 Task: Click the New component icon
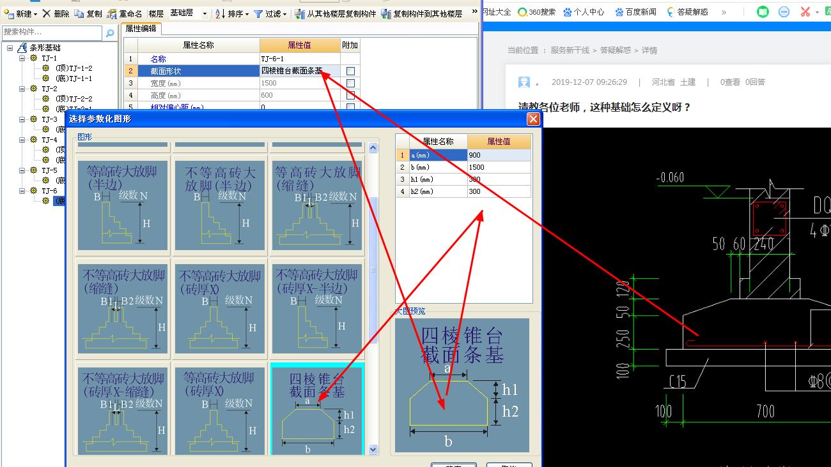(x=9, y=13)
